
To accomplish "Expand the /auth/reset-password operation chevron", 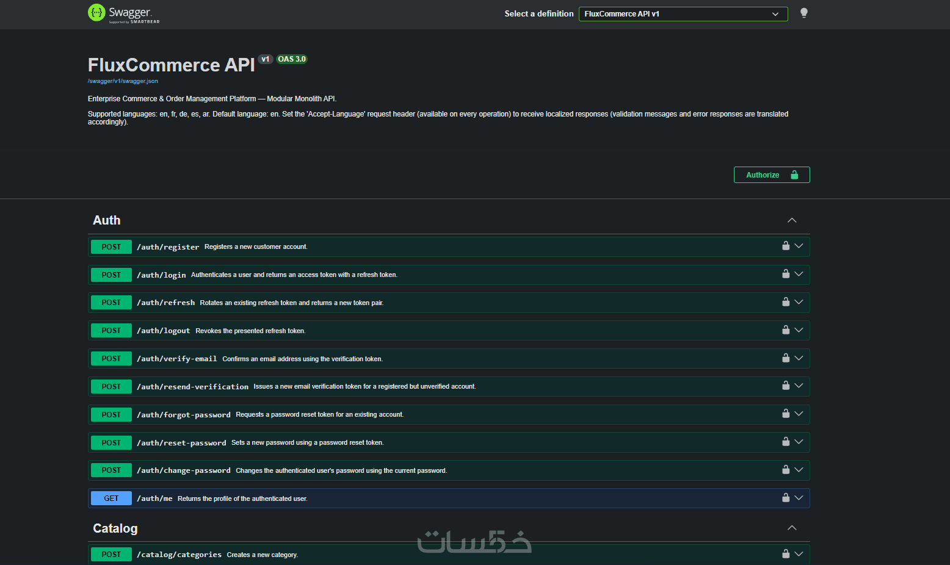I will click(799, 442).
